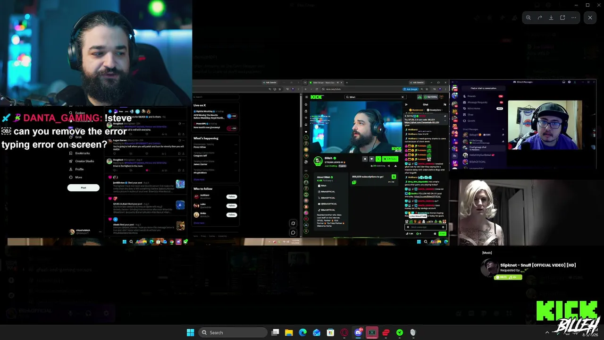Expand the system tray hidden icons chevron
604x340 pixels.
tap(547, 332)
